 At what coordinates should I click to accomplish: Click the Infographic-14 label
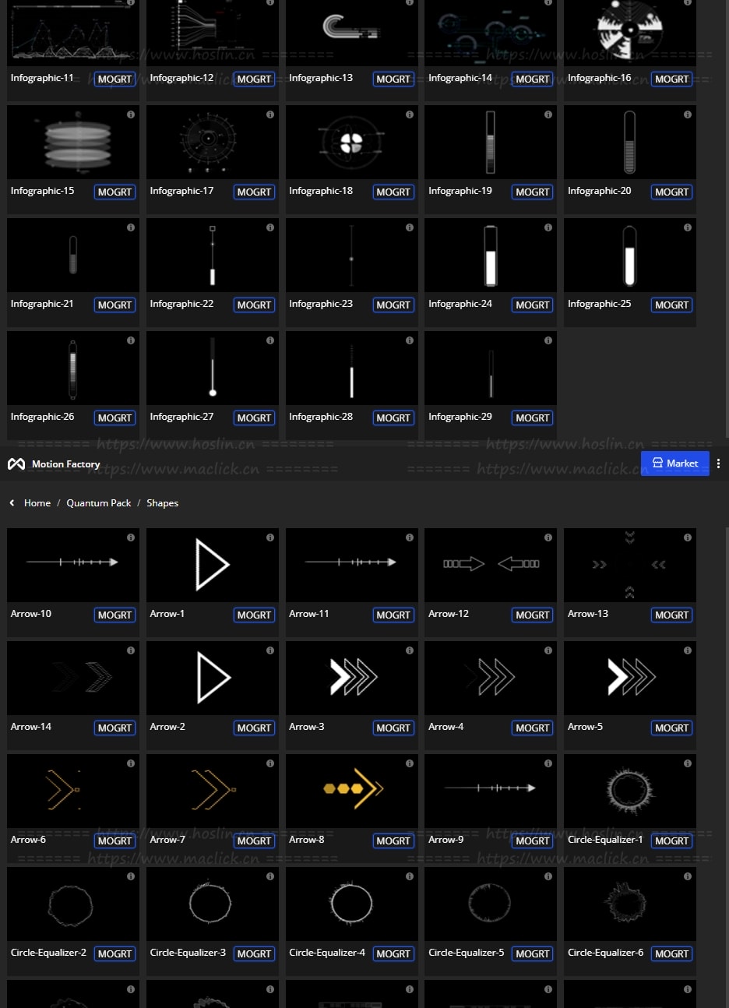point(460,78)
